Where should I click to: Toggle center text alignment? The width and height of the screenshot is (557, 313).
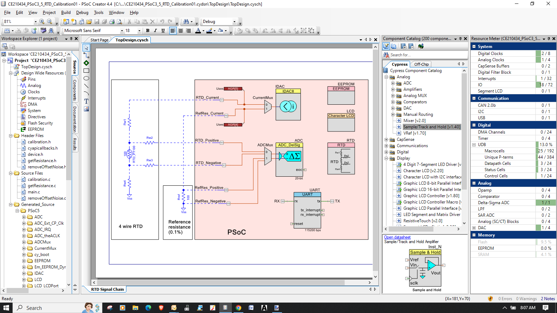tap(181, 31)
